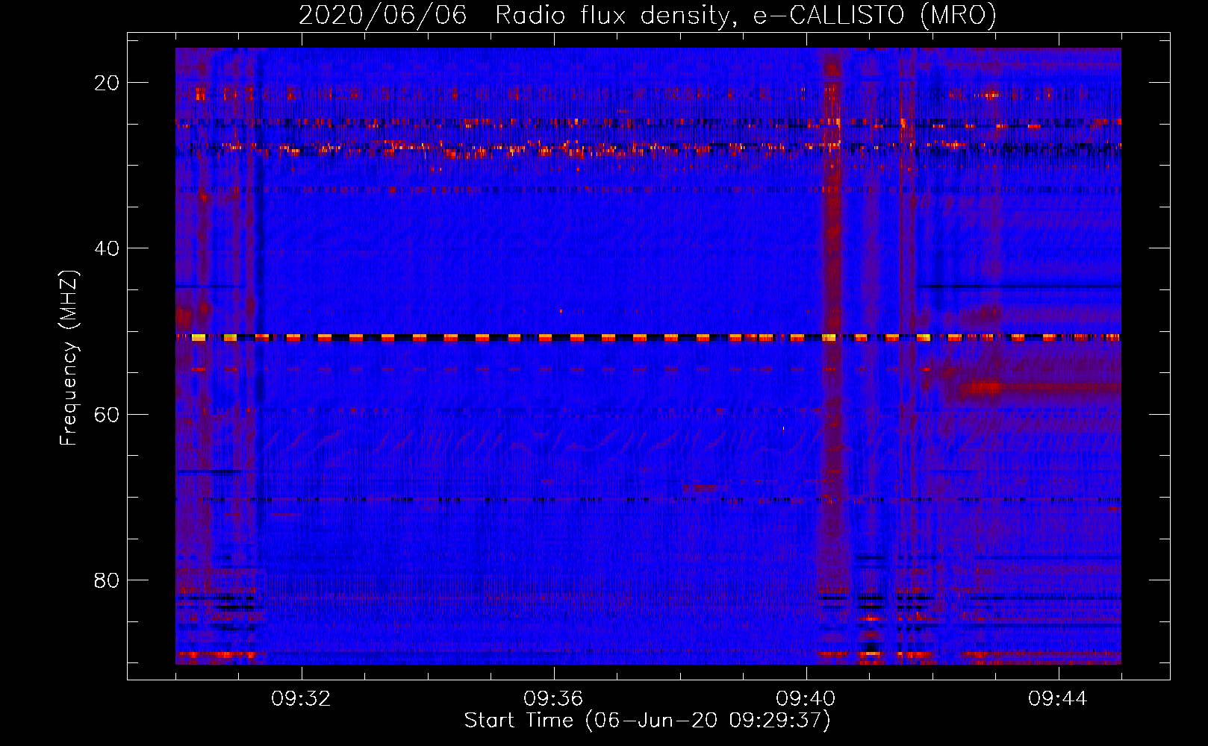Click the plot title e-CALLISTO (MRO)
Image resolution: width=1208 pixels, height=746 pixels.
(x=874, y=15)
